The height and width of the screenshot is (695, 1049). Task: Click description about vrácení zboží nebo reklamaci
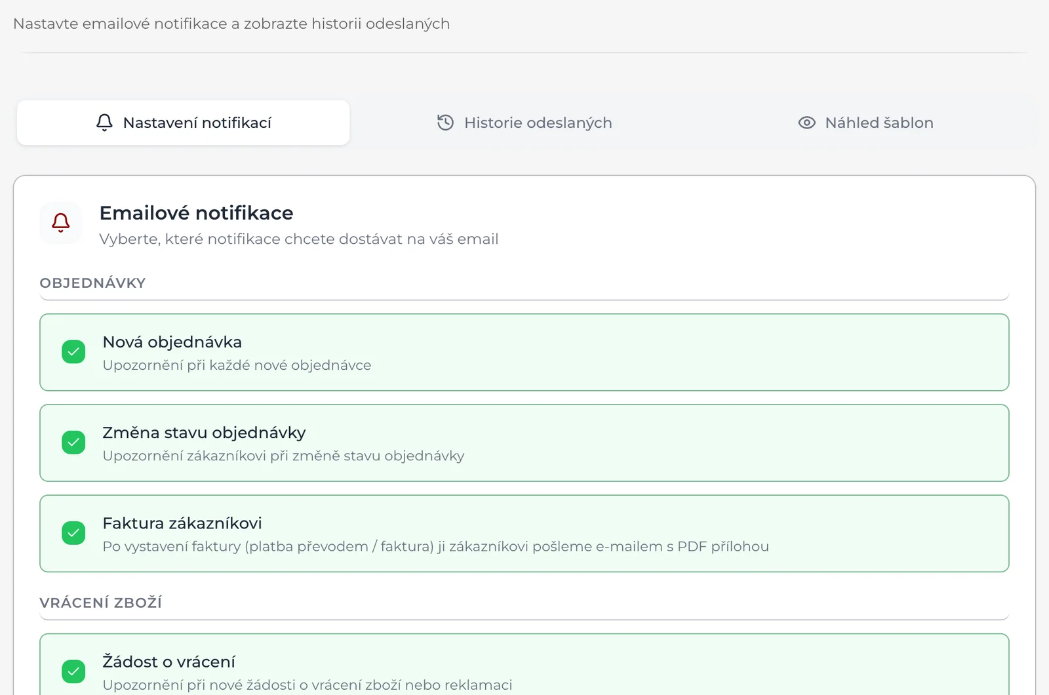(x=307, y=685)
